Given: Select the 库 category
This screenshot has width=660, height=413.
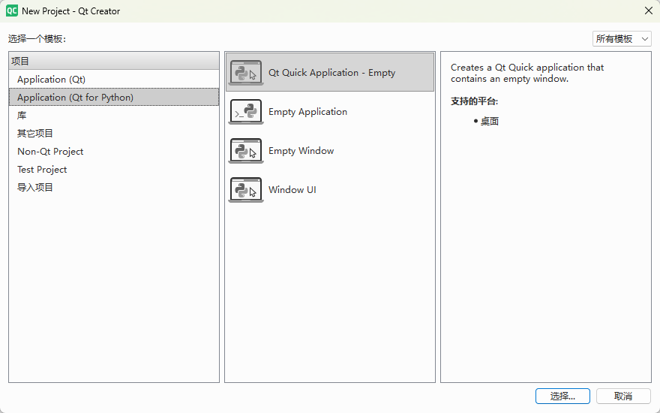Looking at the screenshot, I should (x=114, y=116).
